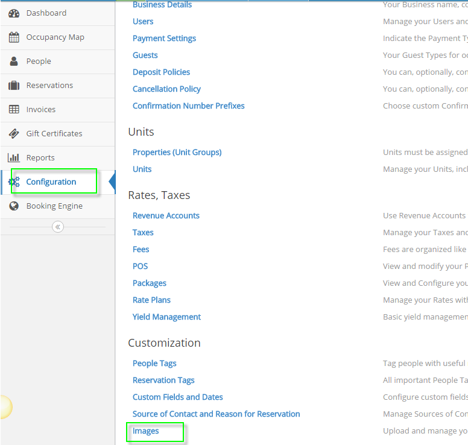Image resolution: width=468 pixels, height=445 pixels.
Task: Open the Yield Management link
Action: coord(166,317)
